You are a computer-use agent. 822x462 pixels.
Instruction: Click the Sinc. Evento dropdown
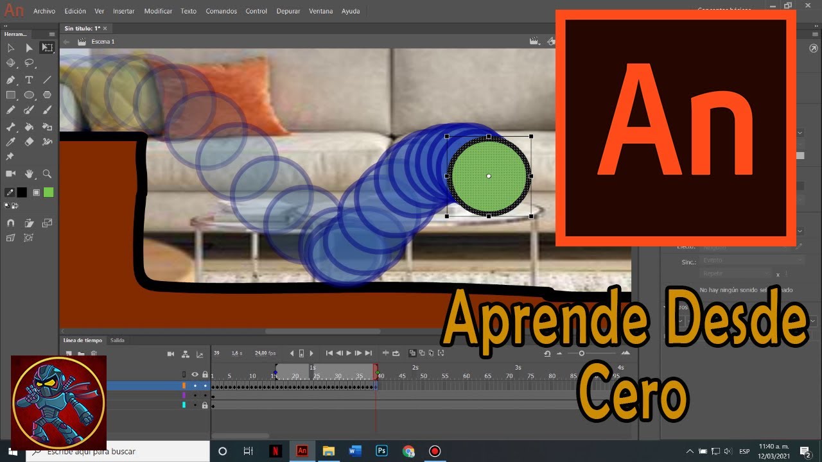pyautogui.click(x=753, y=261)
